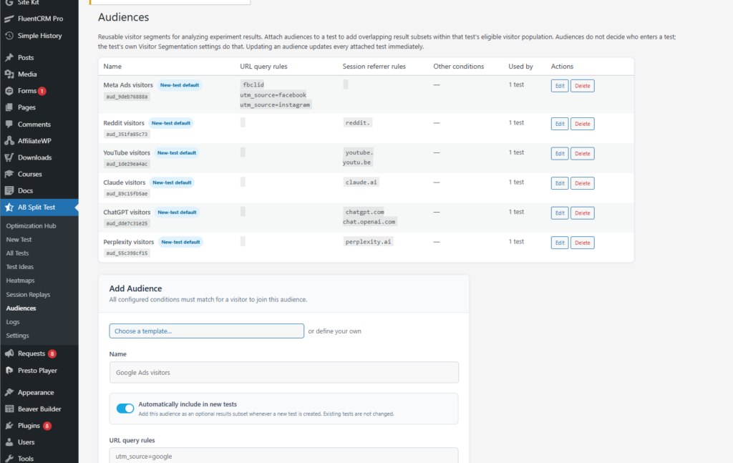Screen dimensions: 733x463
Task: Click the AffiliateWP icon
Action: 9,141
